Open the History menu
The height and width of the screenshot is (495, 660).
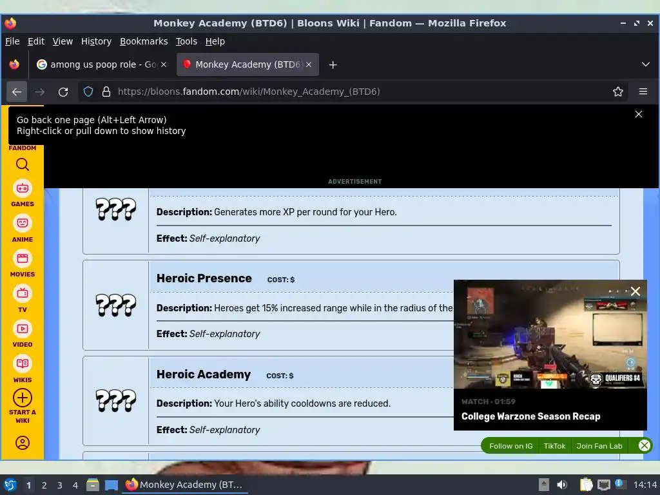[96, 41]
